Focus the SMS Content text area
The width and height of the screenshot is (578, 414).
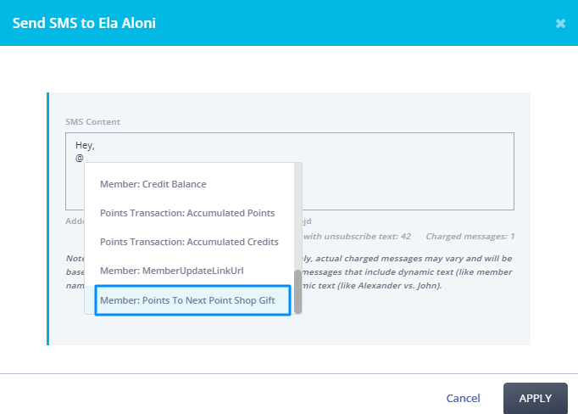[x=407, y=170]
